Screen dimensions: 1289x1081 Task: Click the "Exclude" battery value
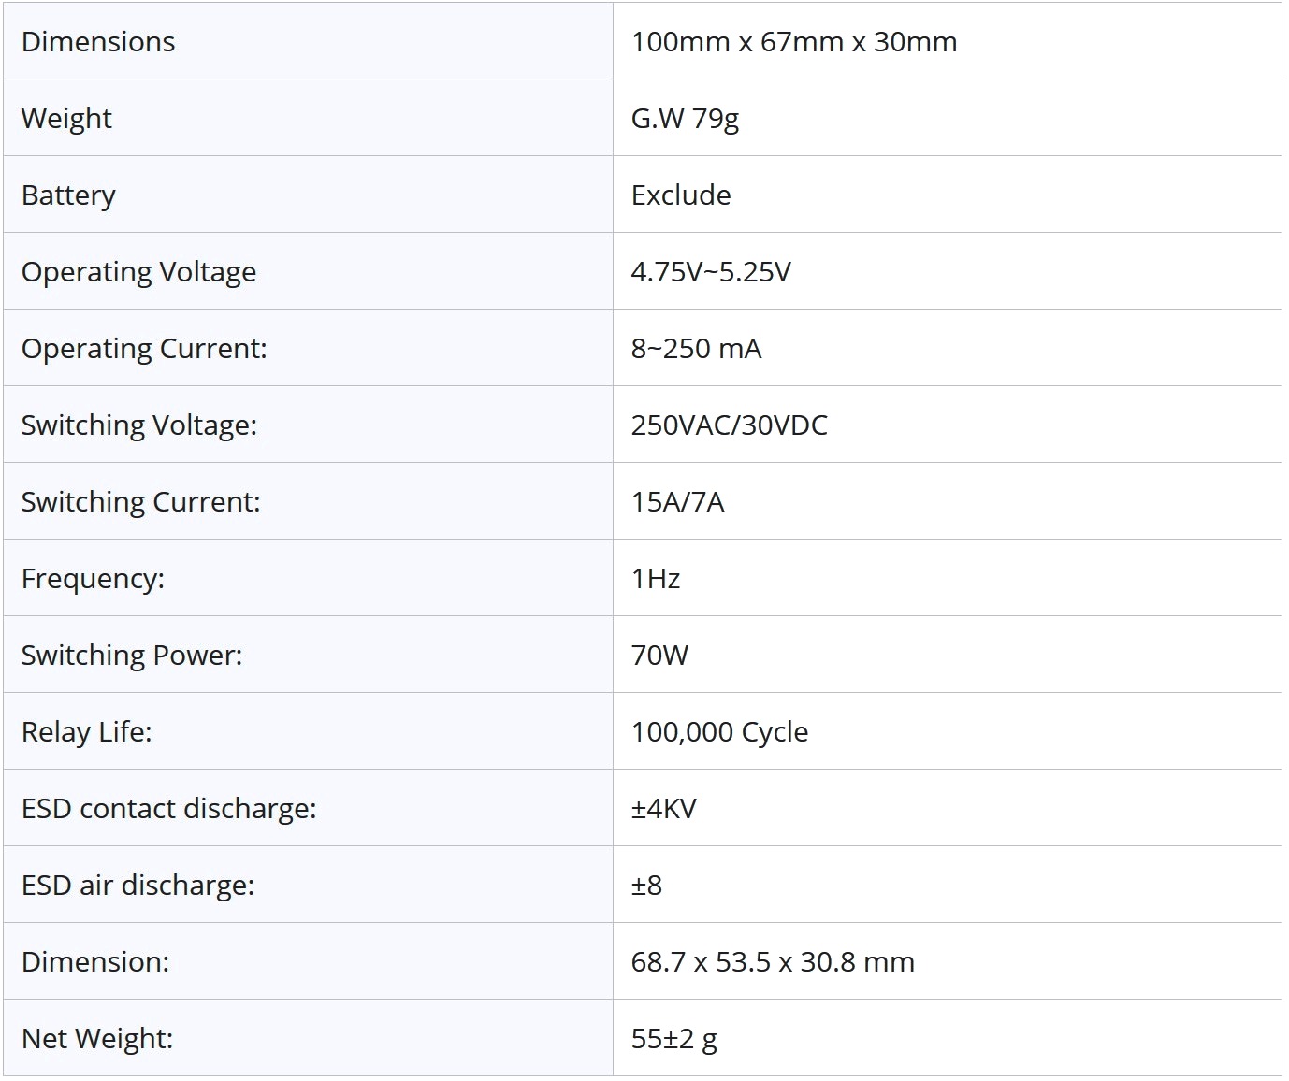pyautogui.click(x=681, y=195)
